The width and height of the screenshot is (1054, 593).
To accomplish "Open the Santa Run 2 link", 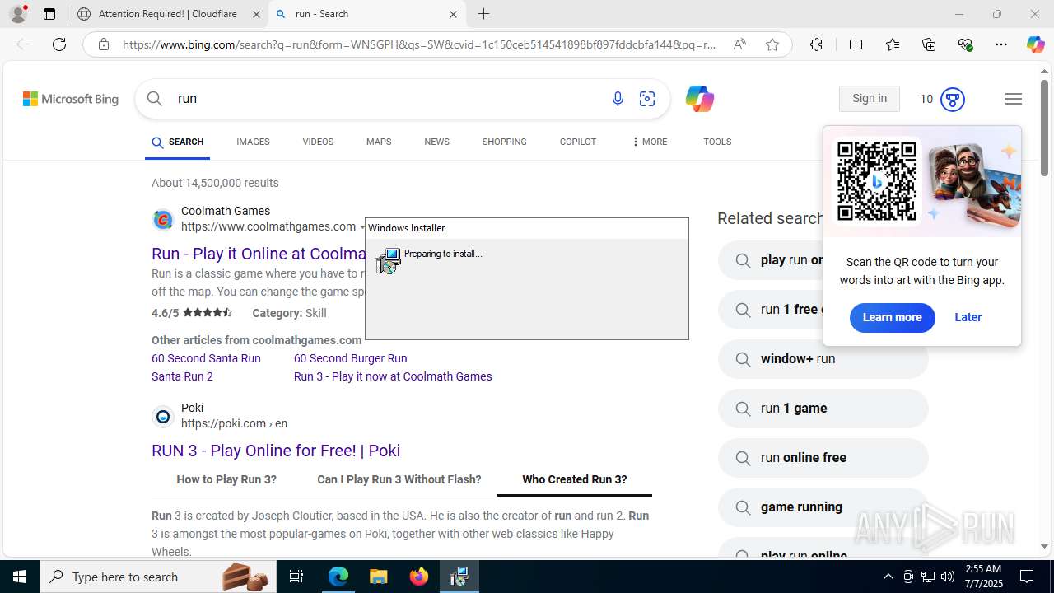I will pyautogui.click(x=182, y=376).
